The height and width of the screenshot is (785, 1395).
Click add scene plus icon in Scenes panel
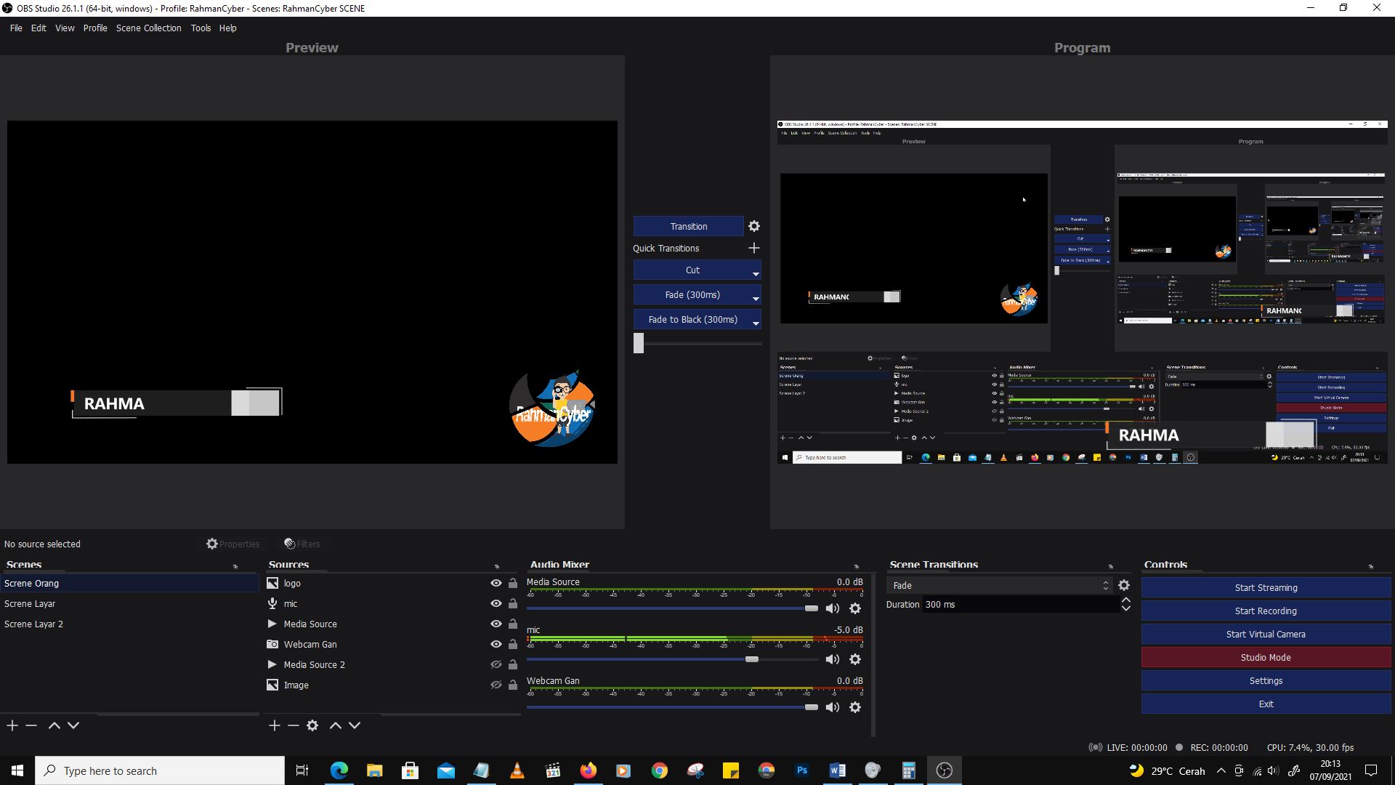(12, 725)
